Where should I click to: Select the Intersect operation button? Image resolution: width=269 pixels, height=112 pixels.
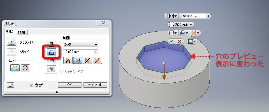tap(51, 60)
